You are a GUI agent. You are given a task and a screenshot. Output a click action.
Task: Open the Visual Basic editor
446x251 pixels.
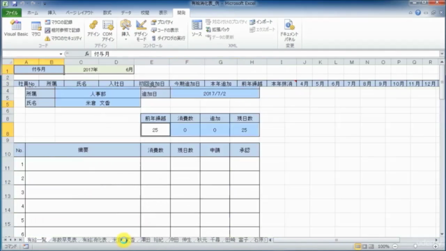(16, 29)
